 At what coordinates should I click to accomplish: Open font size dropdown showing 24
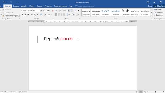click(39, 11)
